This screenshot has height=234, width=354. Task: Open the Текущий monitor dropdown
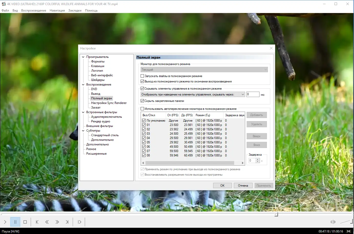tap(204, 70)
